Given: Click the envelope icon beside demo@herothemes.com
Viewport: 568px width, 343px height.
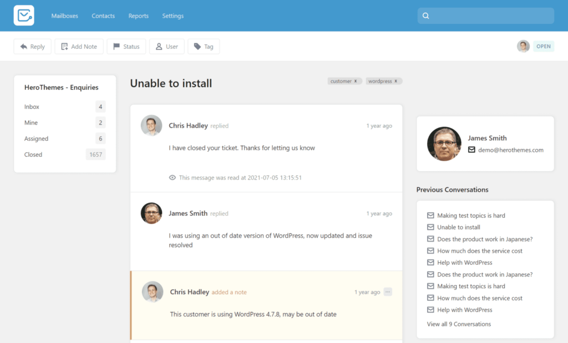Looking at the screenshot, I should (471, 150).
